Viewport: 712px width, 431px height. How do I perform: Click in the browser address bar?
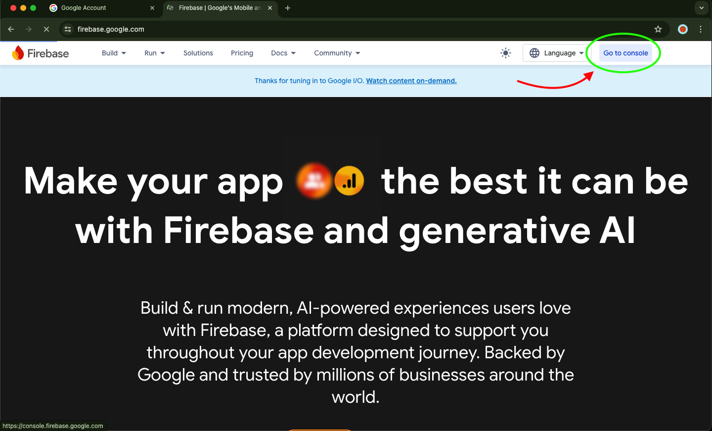(198, 29)
